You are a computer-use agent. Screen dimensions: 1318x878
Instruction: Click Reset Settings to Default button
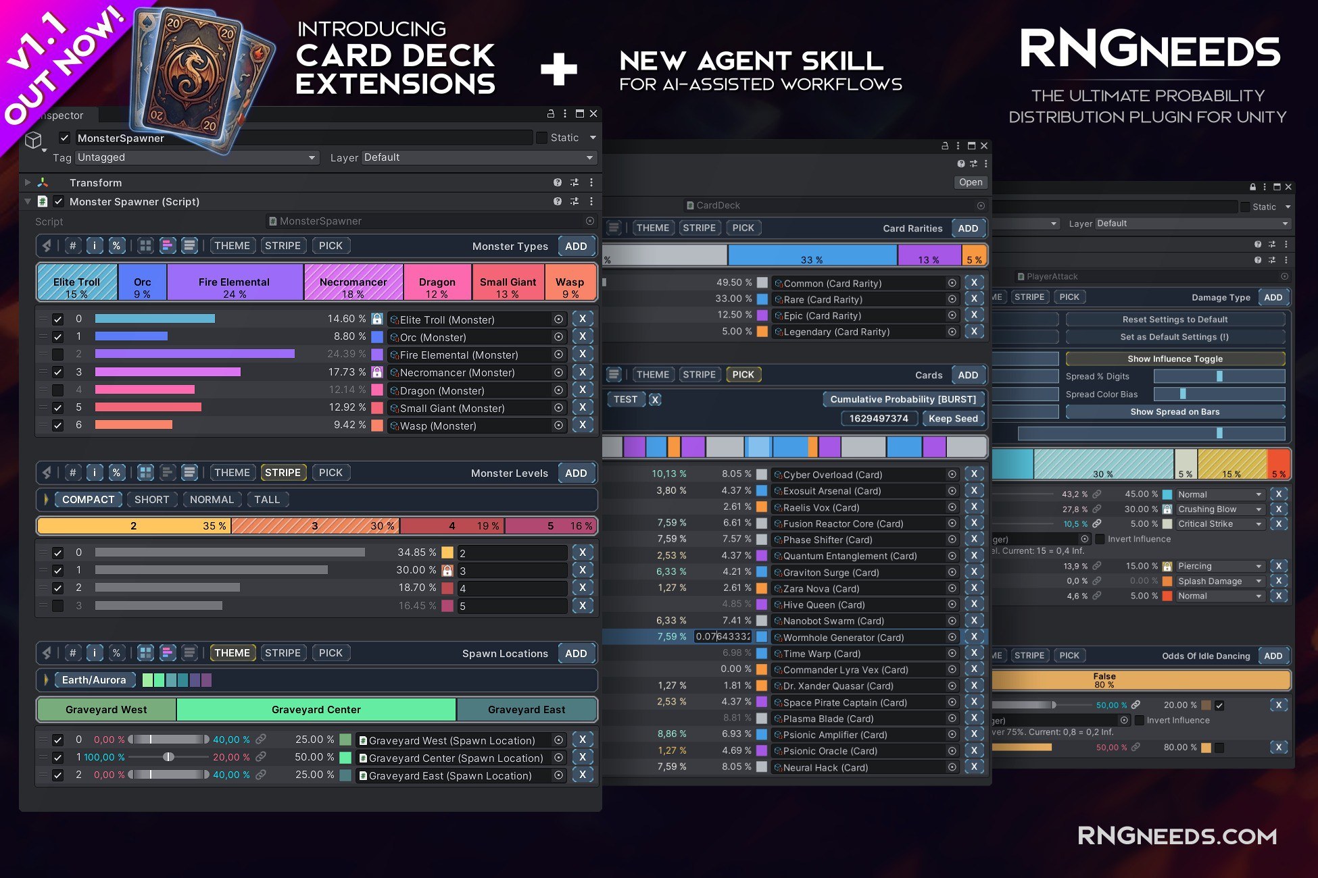1175,319
